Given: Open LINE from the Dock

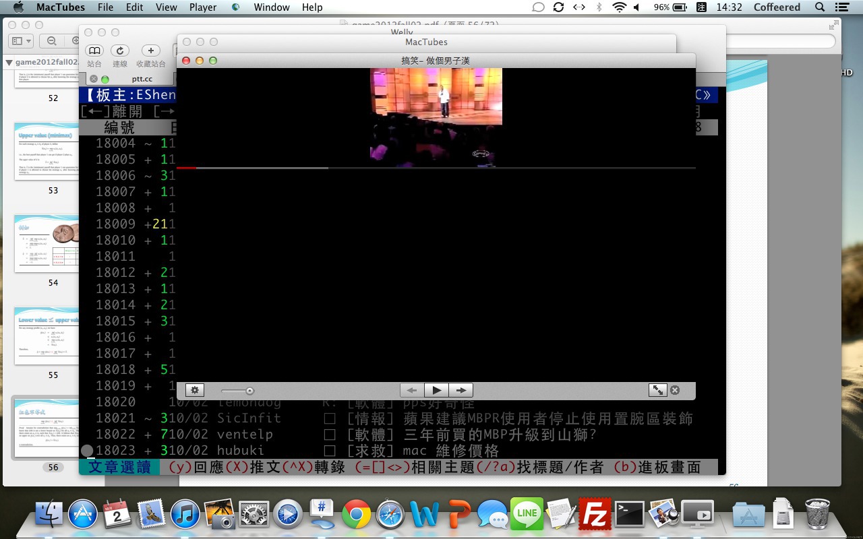Looking at the screenshot, I should (x=527, y=515).
